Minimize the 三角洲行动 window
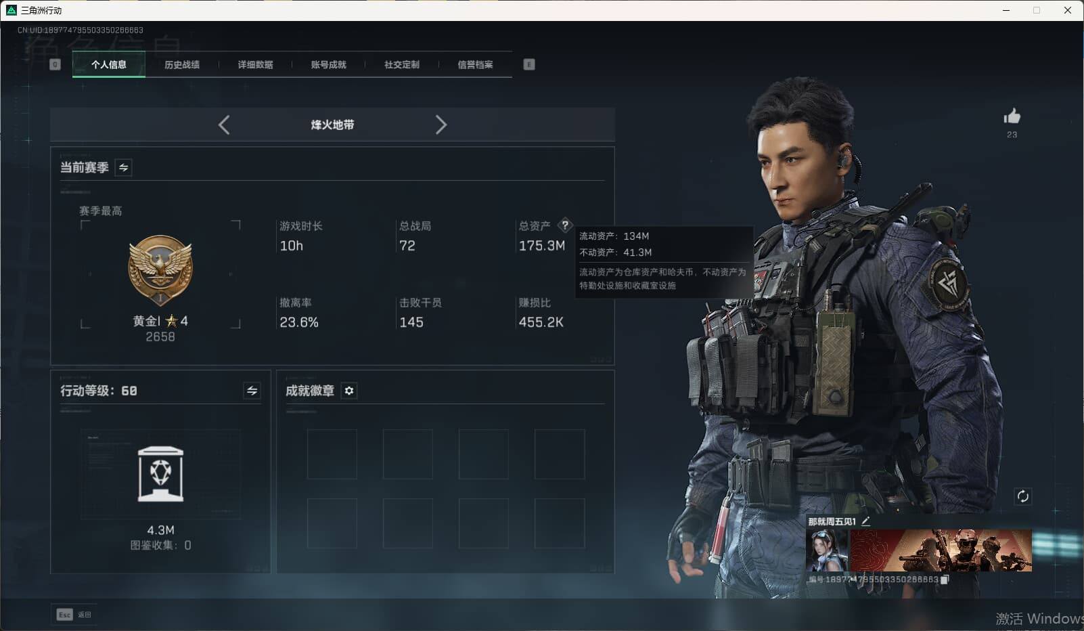1084x631 pixels. click(1006, 10)
